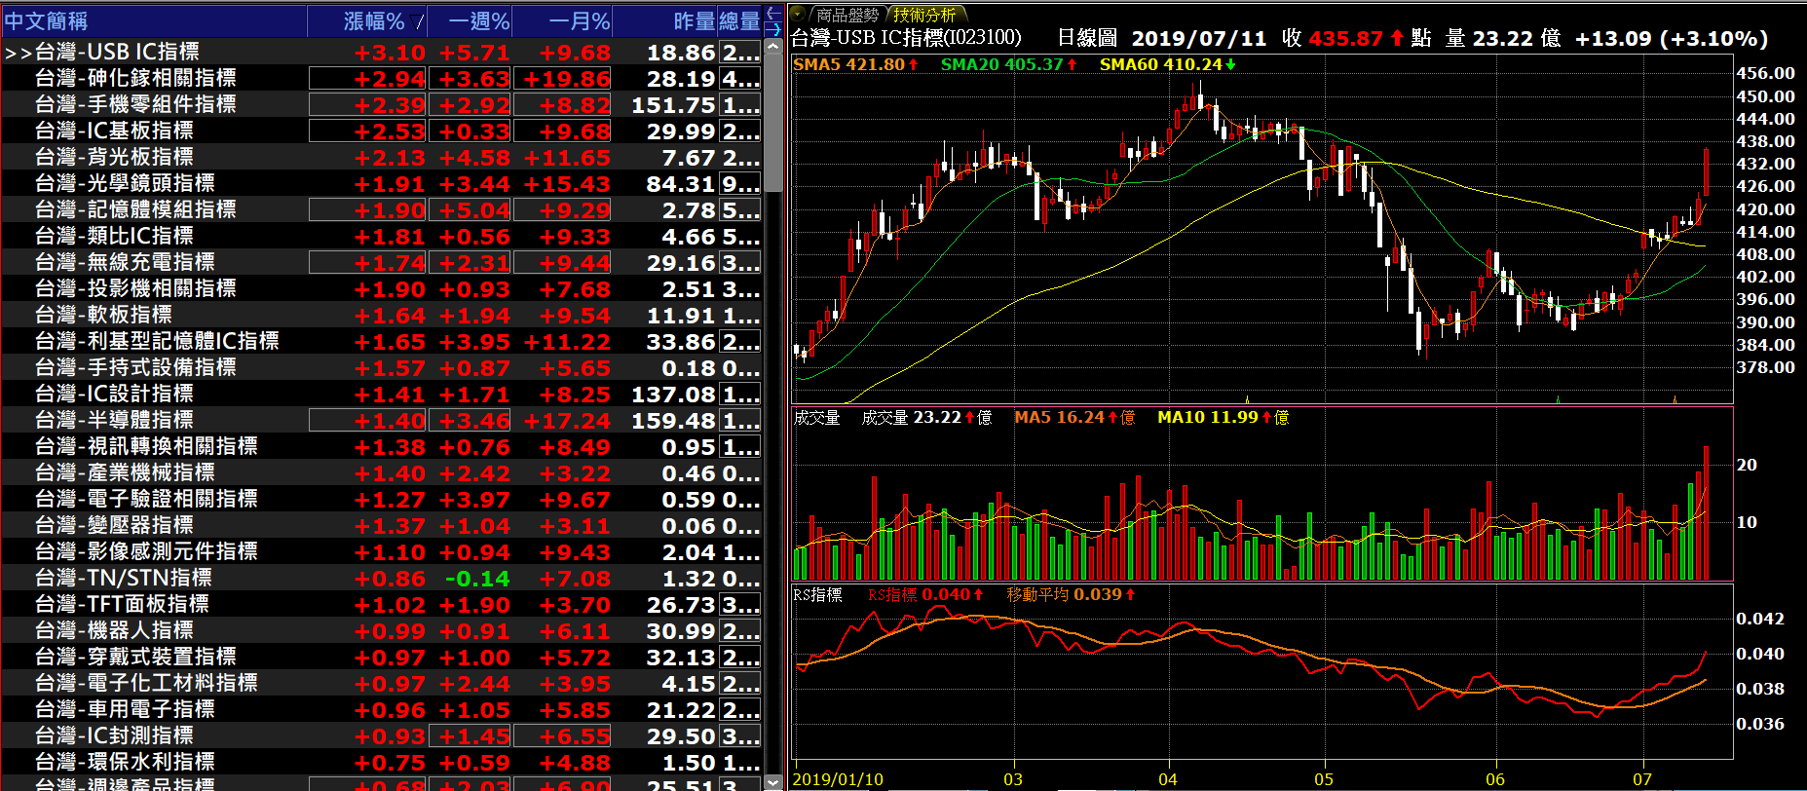Click the right arrow column-scroll icon

(x=772, y=28)
